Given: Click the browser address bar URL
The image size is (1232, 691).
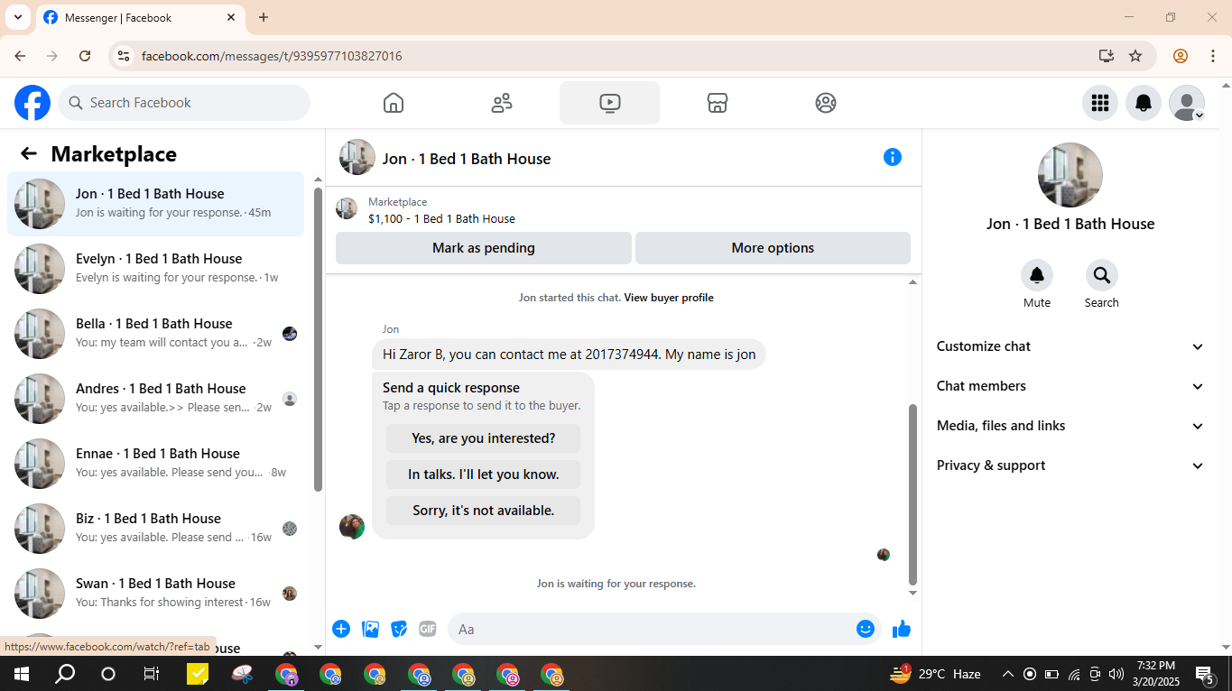Looking at the screenshot, I should (x=272, y=56).
